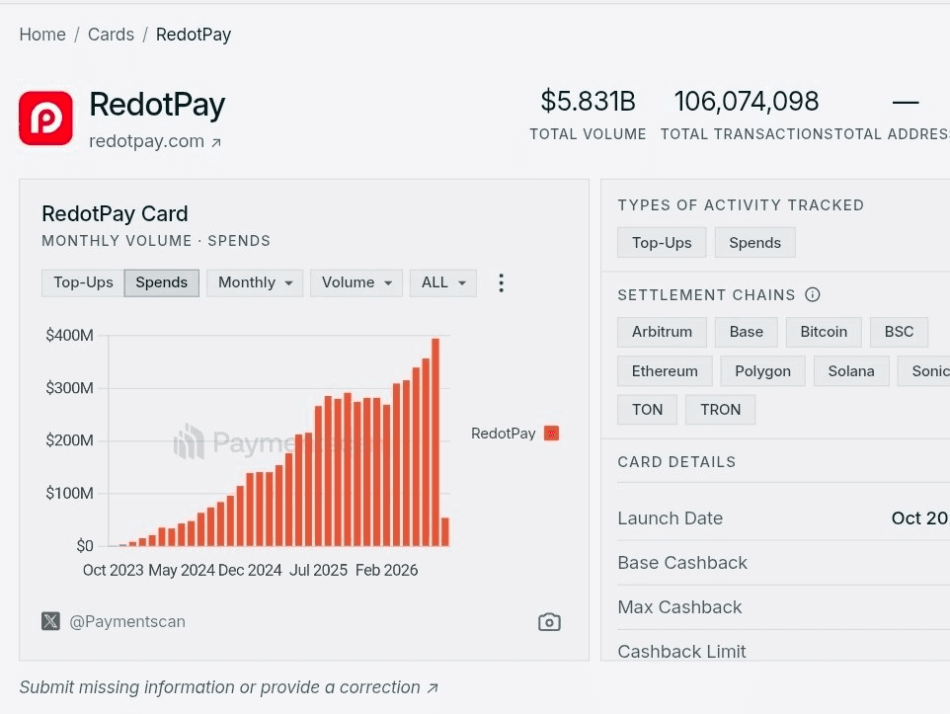Select the Ethereum chain tag
This screenshot has height=714, width=950.
665,371
